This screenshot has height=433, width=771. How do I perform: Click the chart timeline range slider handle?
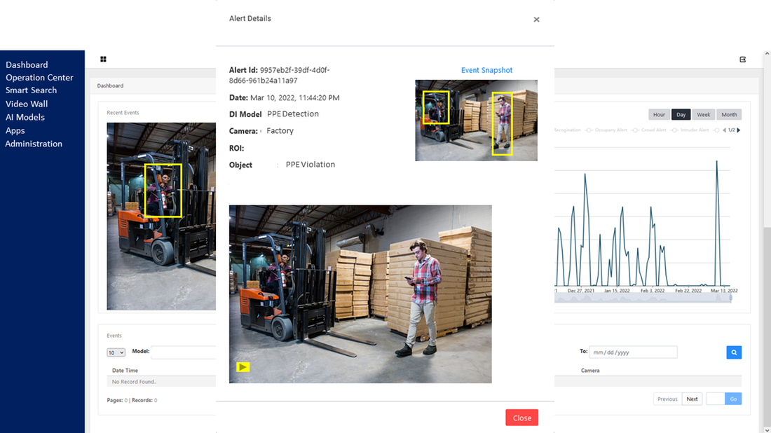730,298
